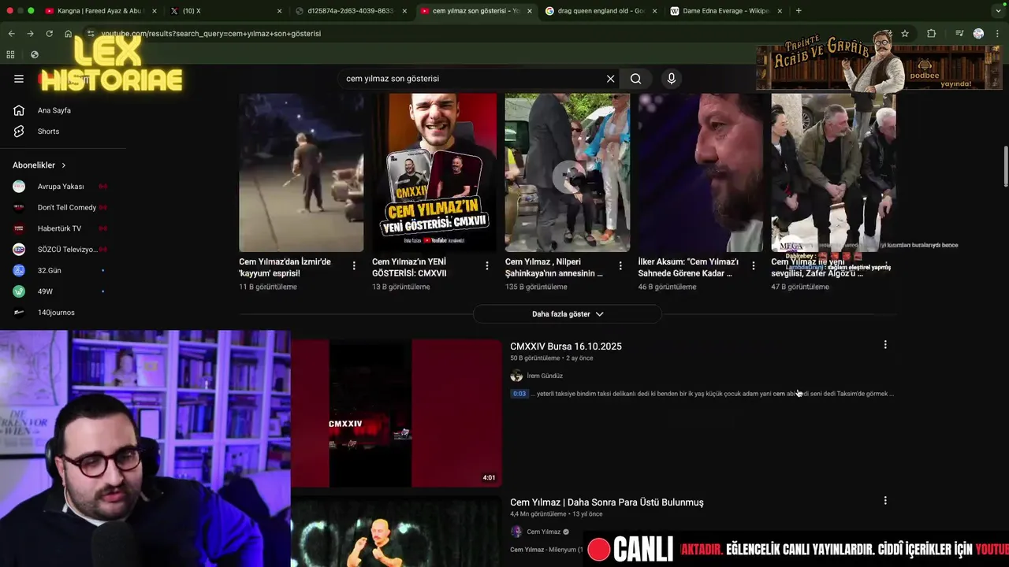Go to Ana Sayfa in sidebar
This screenshot has width=1009, height=567.
[x=54, y=110]
